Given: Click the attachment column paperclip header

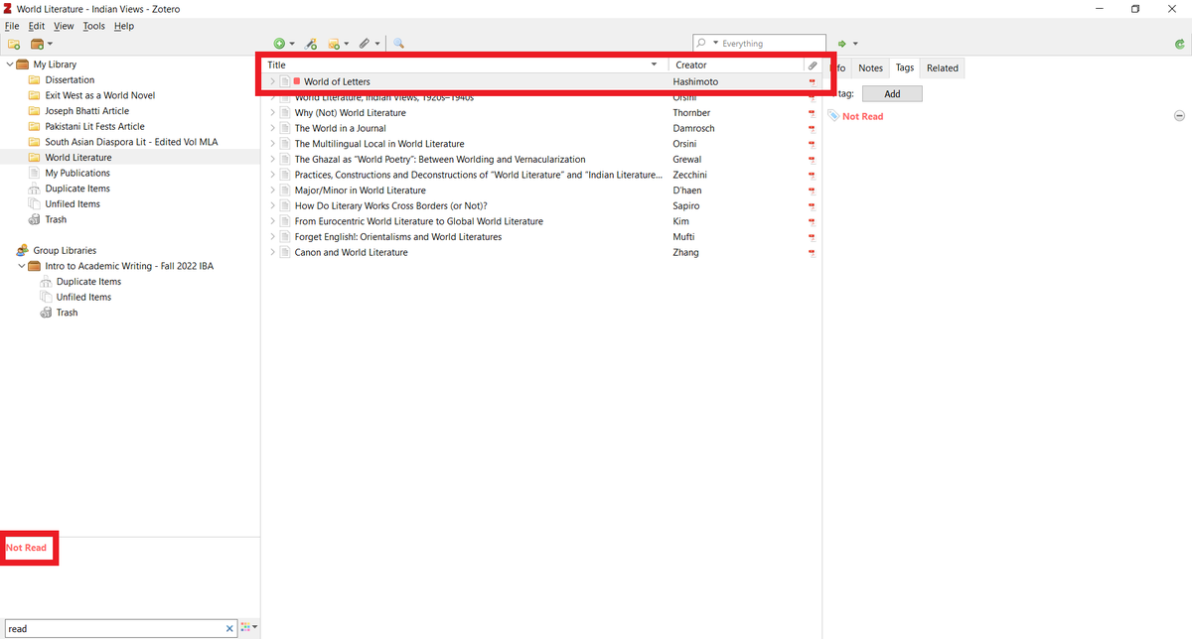Looking at the screenshot, I should tap(813, 64).
